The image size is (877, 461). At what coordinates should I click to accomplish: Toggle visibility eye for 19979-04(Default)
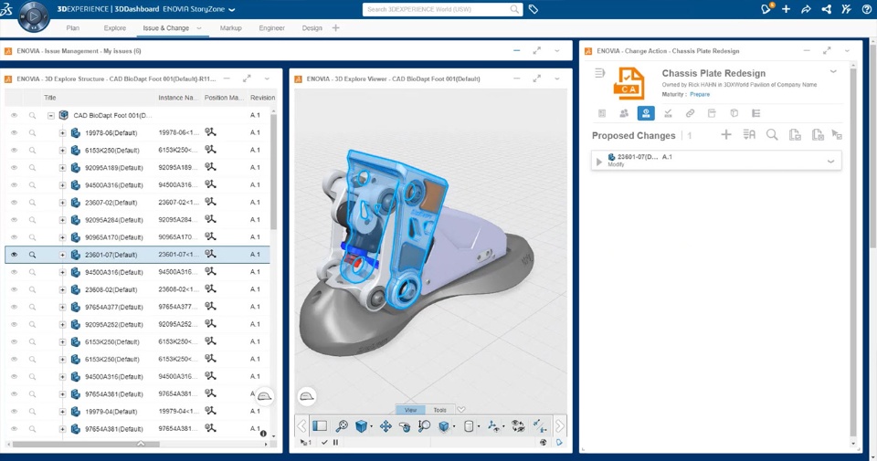tap(14, 412)
